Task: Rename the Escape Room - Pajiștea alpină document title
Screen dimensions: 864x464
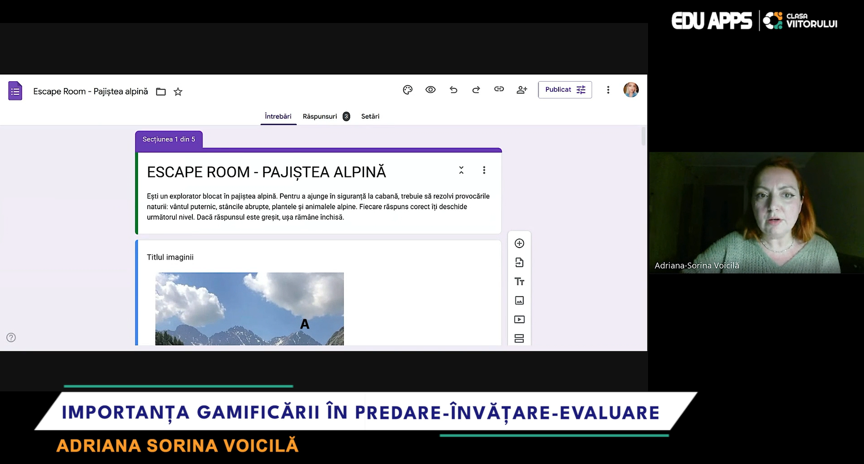Action: click(x=90, y=91)
